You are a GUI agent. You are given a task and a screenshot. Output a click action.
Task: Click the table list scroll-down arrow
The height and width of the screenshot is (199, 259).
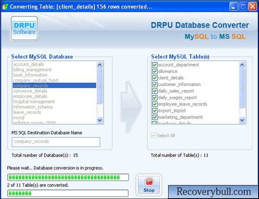242,120
